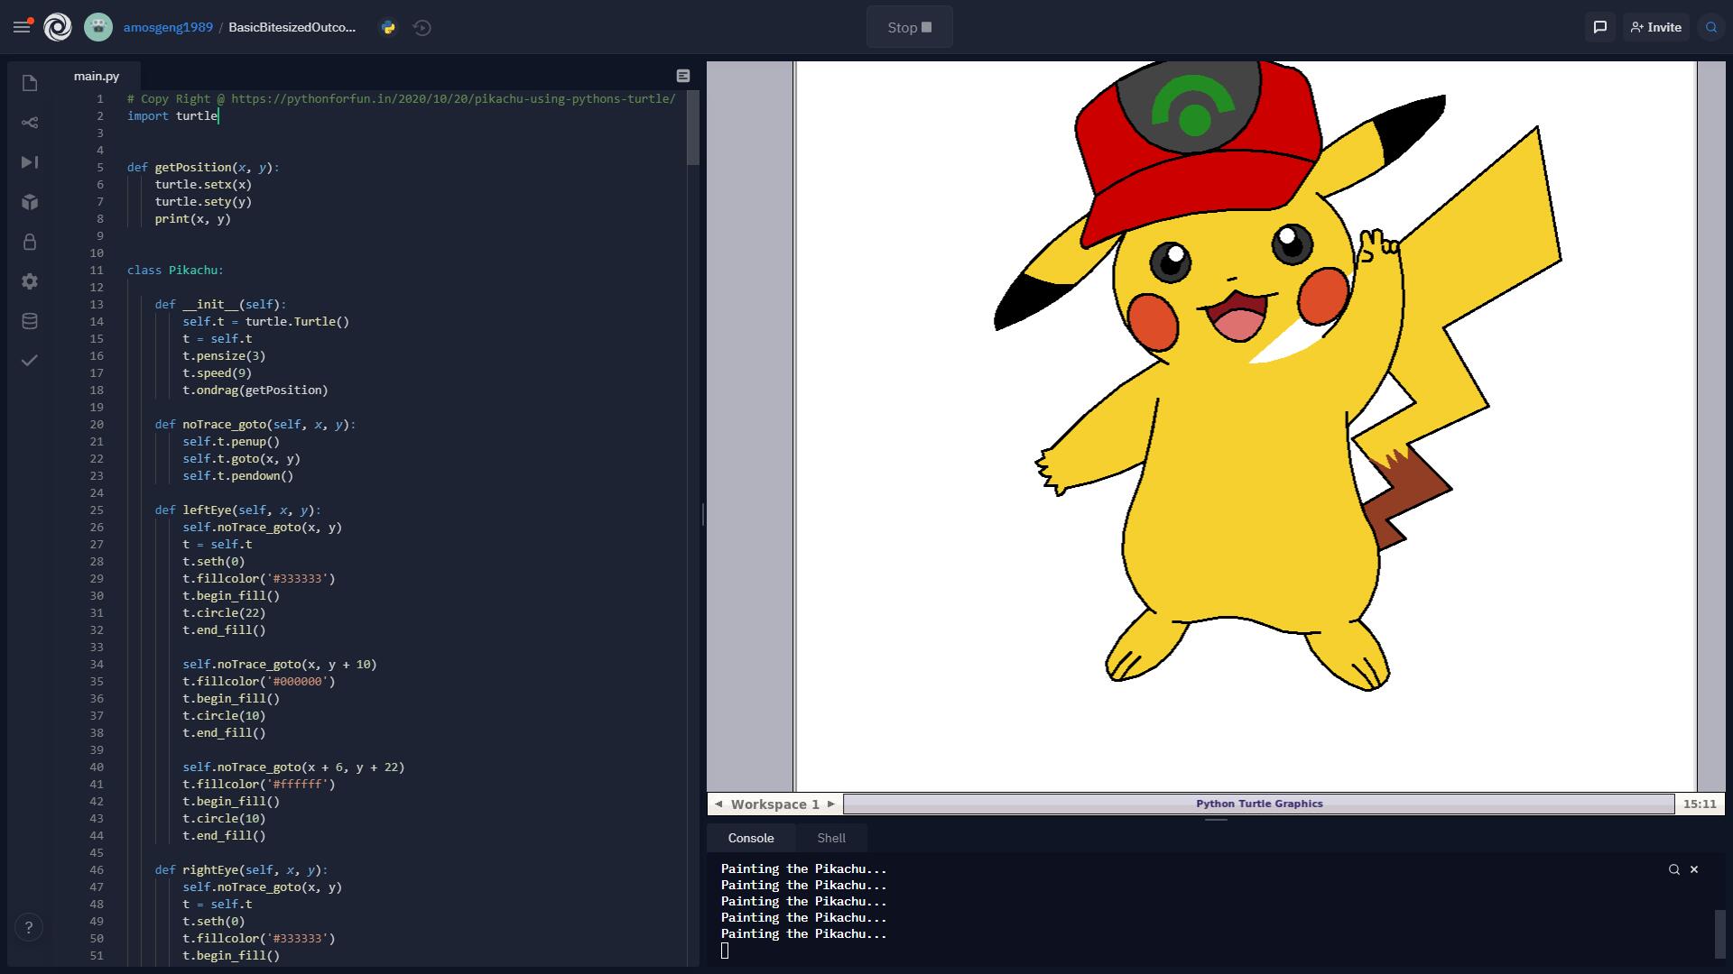
Task: Click the console vertical scrollbar
Action: 1719,934
